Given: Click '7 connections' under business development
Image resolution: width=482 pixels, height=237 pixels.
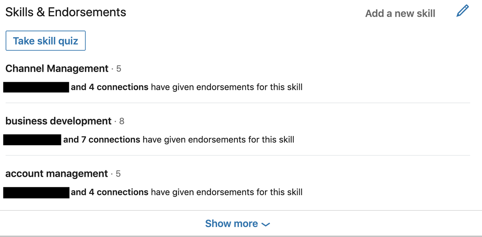Looking at the screenshot, I should (x=111, y=140).
